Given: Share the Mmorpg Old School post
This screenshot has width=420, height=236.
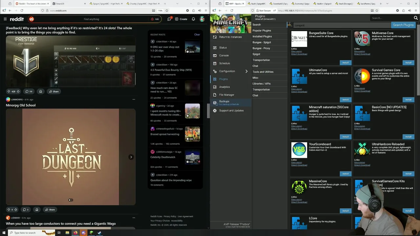Looking at the screenshot, I should point(50,209).
